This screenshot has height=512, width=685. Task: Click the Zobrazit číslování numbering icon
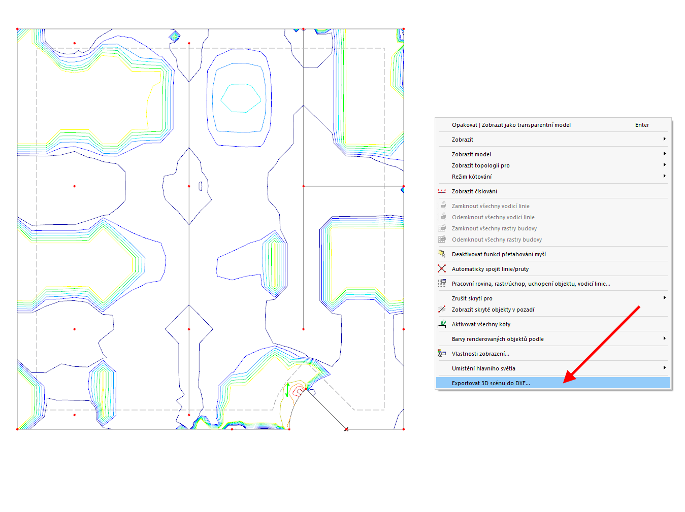pyautogui.click(x=442, y=191)
